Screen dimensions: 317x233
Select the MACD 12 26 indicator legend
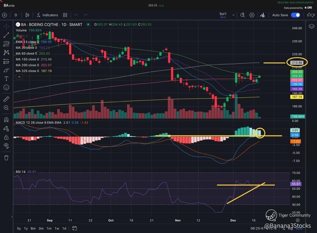pyautogui.click(x=52, y=123)
